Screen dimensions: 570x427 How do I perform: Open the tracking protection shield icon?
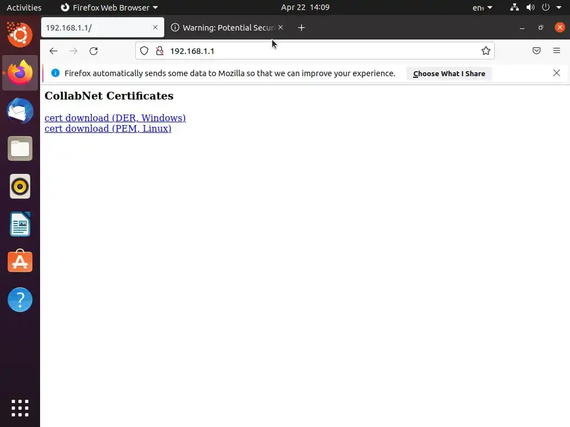144,51
